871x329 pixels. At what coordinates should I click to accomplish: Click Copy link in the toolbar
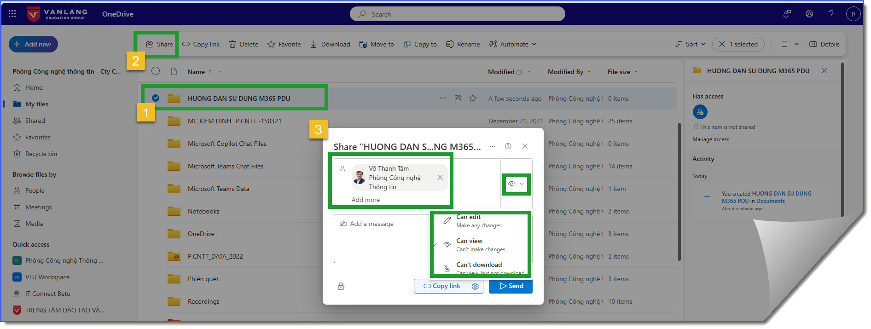pyautogui.click(x=201, y=44)
